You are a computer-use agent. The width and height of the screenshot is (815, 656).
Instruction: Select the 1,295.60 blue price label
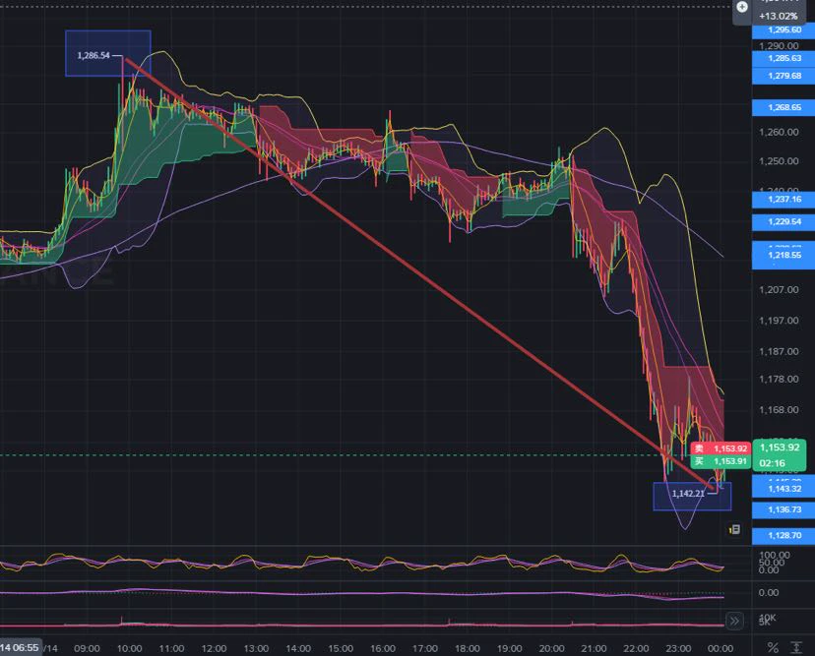(x=784, y=30)
